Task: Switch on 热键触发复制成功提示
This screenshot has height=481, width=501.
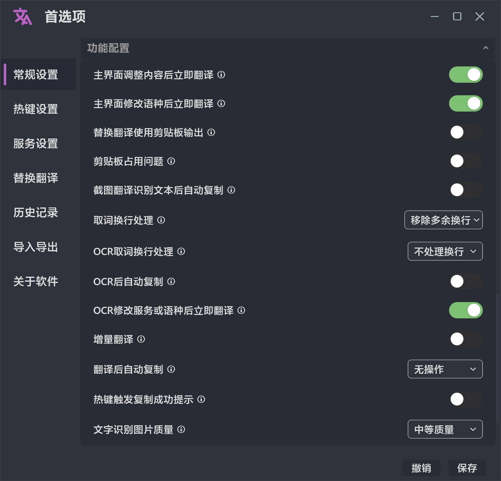Action: tap(466, 400)
